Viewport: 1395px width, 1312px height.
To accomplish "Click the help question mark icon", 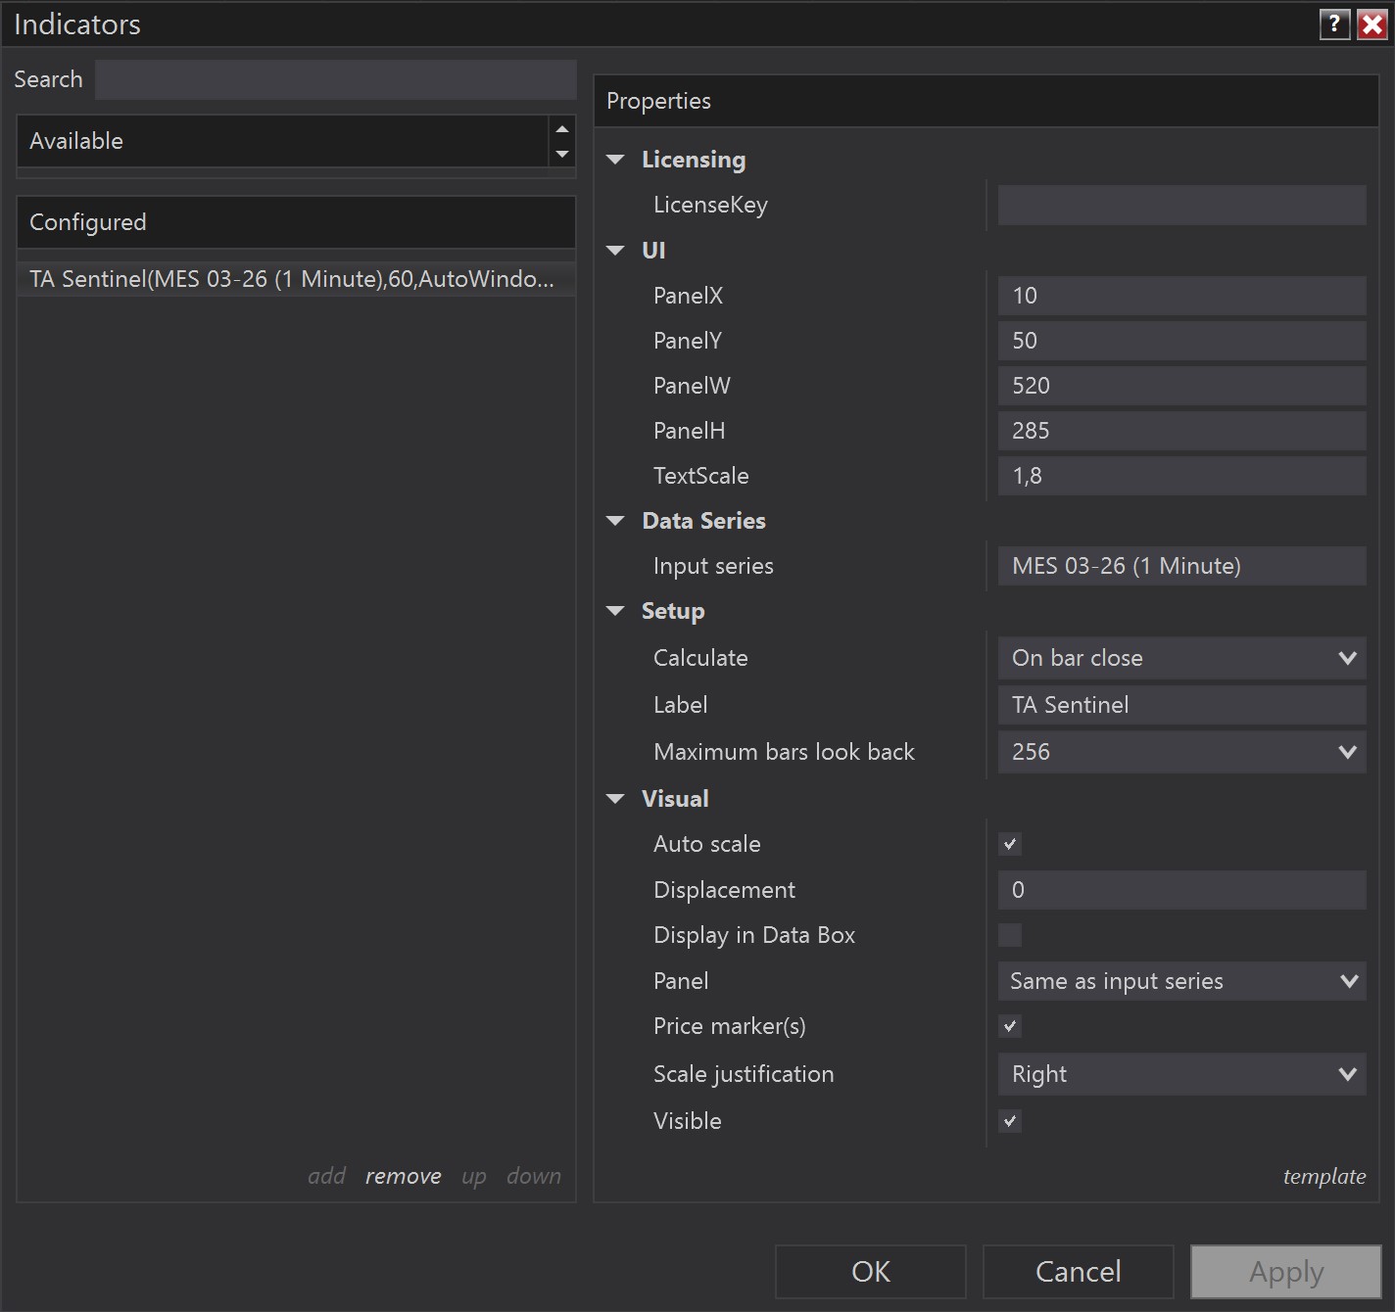I will 1334,23.
